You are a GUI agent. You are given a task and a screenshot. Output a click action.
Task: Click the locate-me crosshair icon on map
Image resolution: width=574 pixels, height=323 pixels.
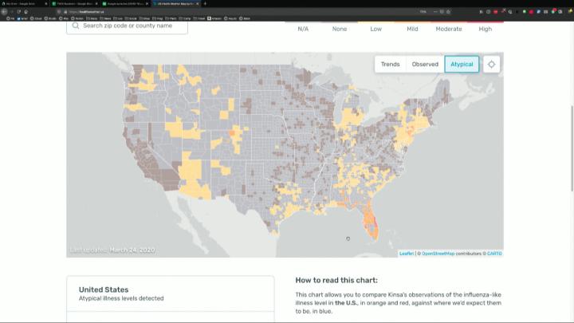coord(492,65)
